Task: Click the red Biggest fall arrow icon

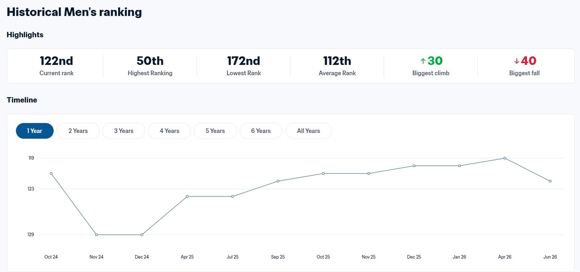Action: coord(517,61)
